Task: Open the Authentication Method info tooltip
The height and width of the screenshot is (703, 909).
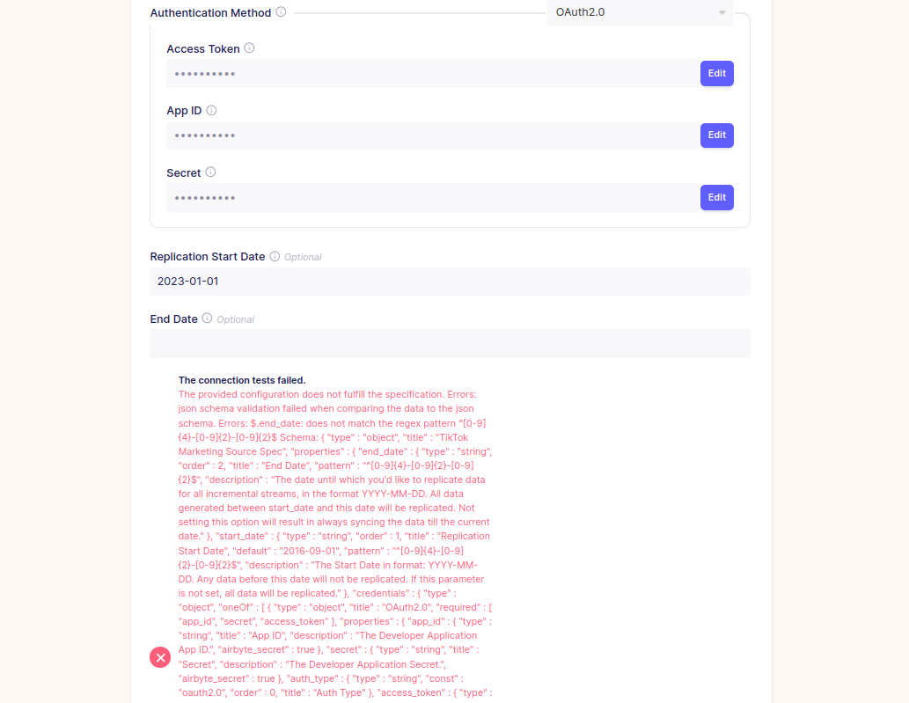Action: 280,12
